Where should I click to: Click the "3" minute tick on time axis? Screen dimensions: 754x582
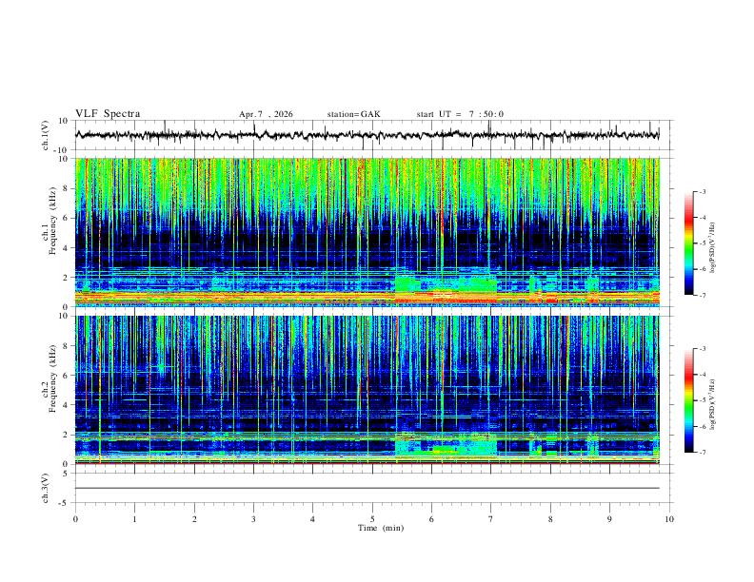pos(254,519)
